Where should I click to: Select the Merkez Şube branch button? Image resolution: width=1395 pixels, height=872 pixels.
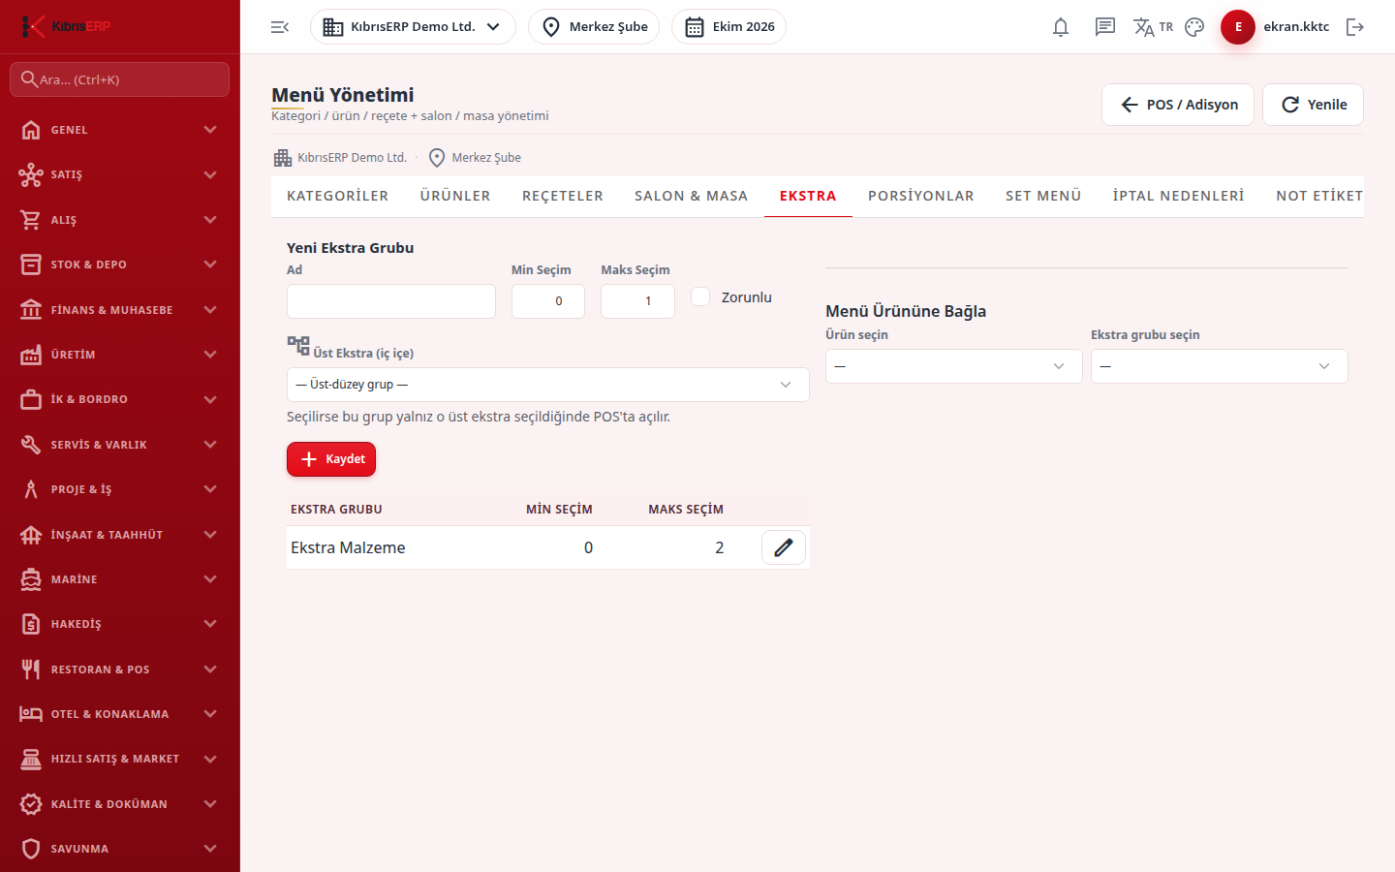click(x=594, y=27)
